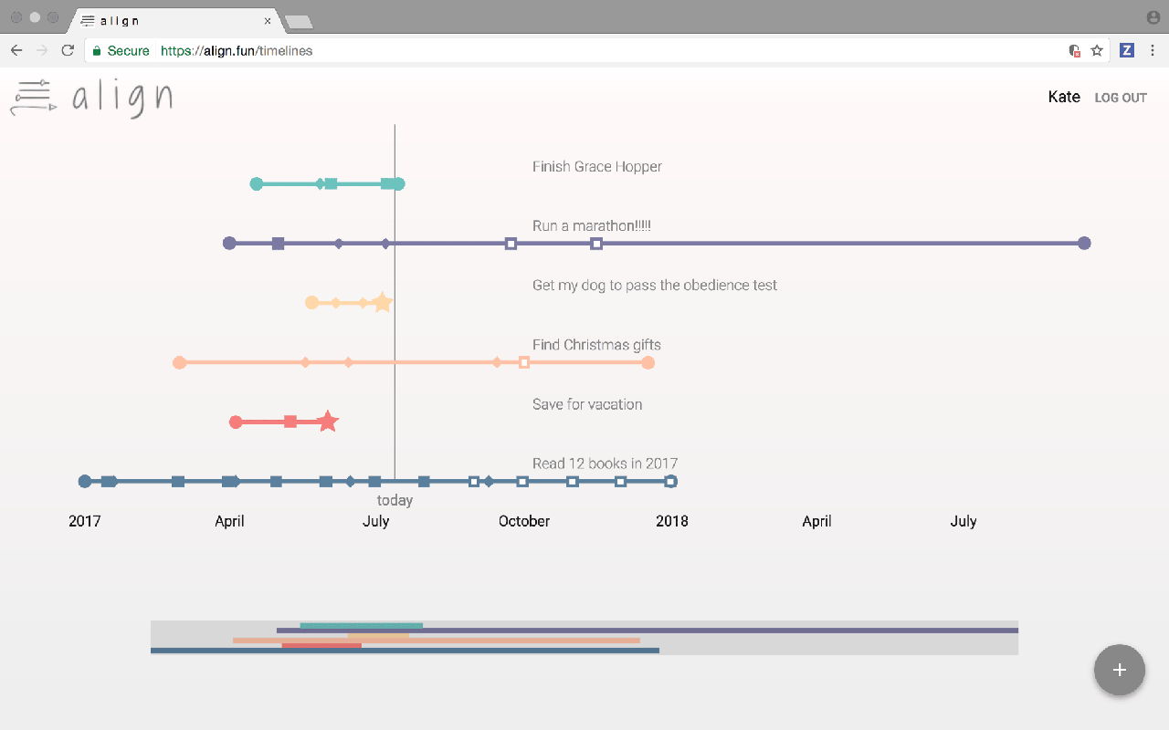Click the round plus add button
The width and height of the screenshot is (1169, 730).
1119,670
